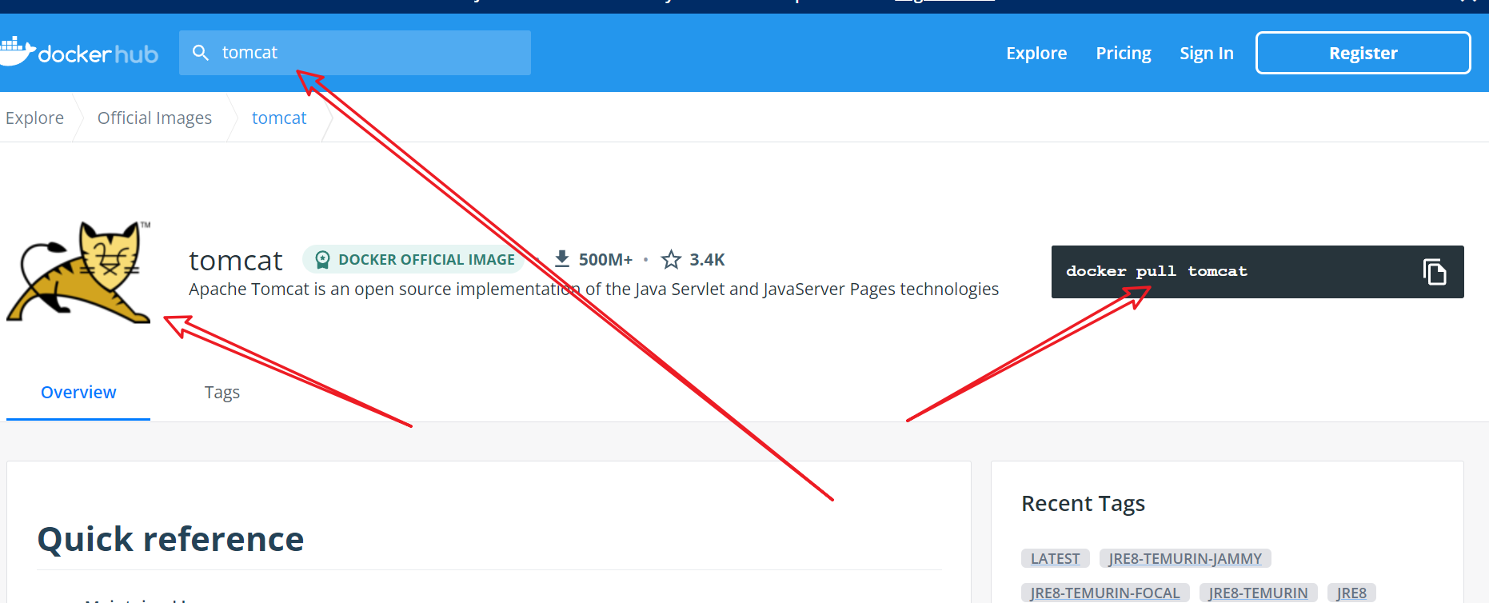Screen dimensions: 1489x603
Task: Click the Docker Official Image badge
Action: click(x=414, y=259)
